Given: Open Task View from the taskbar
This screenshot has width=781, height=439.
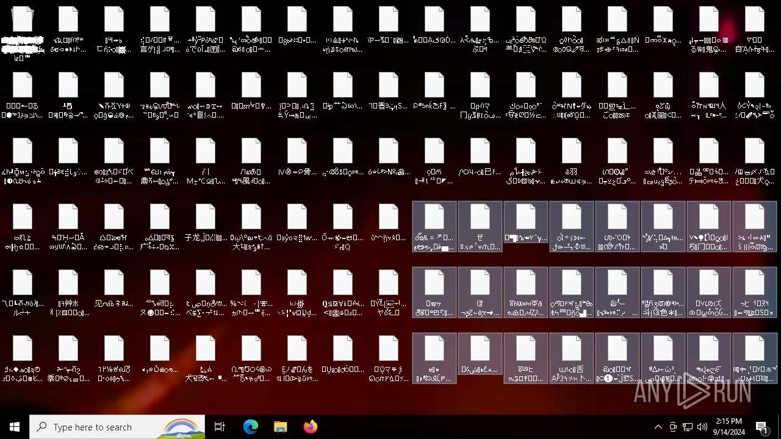Looking at the screenshot, I should pyautogui.click(x=220, y=427).
